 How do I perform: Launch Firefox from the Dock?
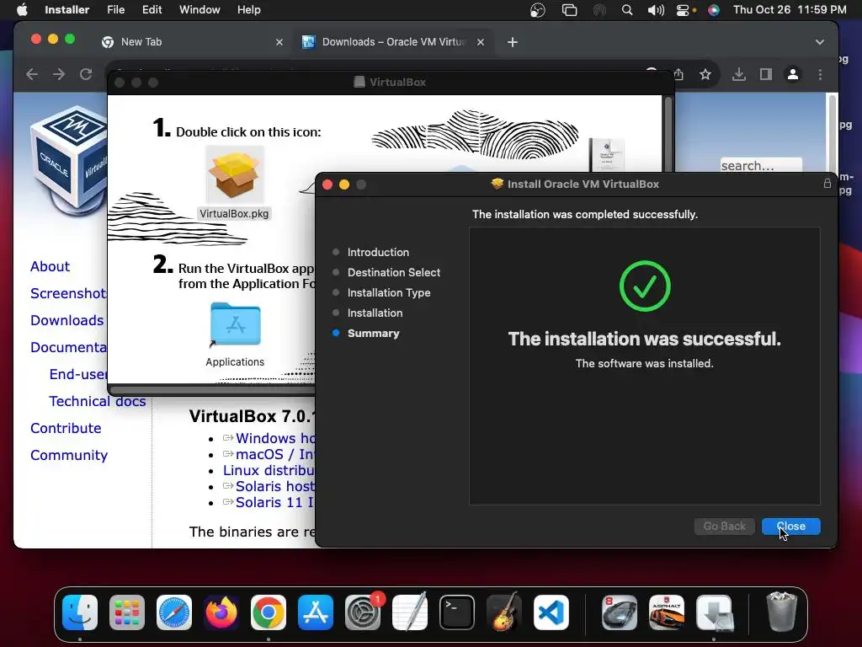221,612
